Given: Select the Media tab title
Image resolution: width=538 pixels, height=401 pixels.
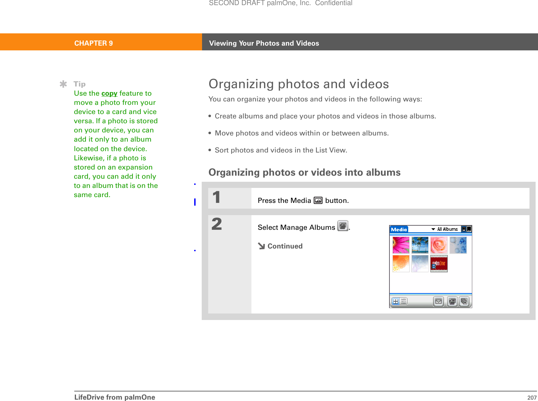Looking at the screenshot, I should 399,229.
